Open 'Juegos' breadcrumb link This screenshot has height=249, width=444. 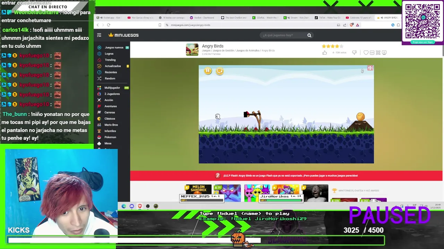[206, 50]
